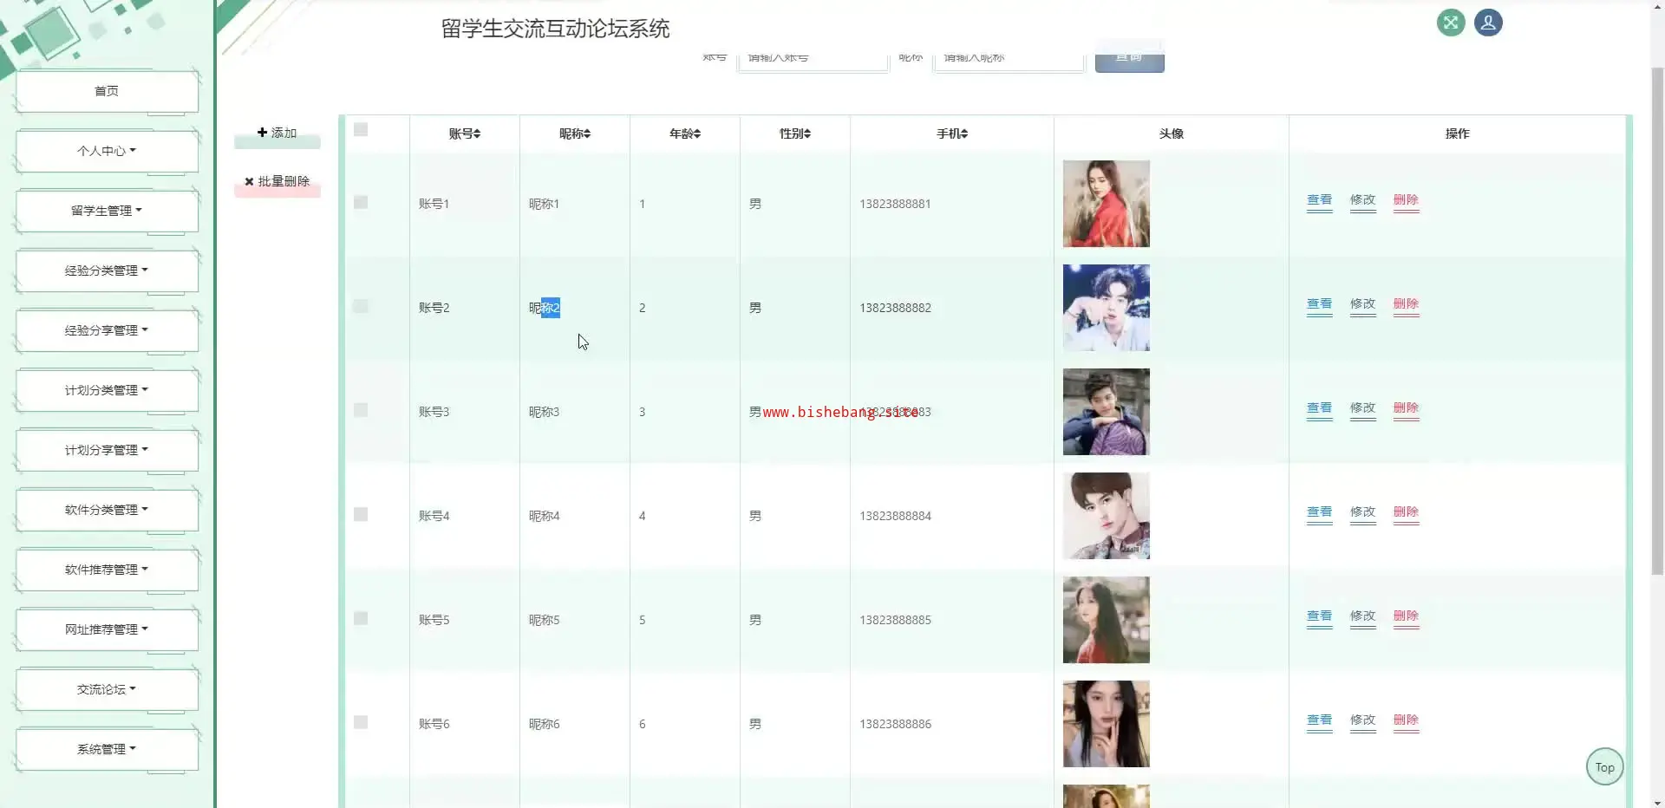The height and width of the screenshot is (808, 1665).
Task: Toggle the select-all checkbox in table header
Action: tap(361, 130)
